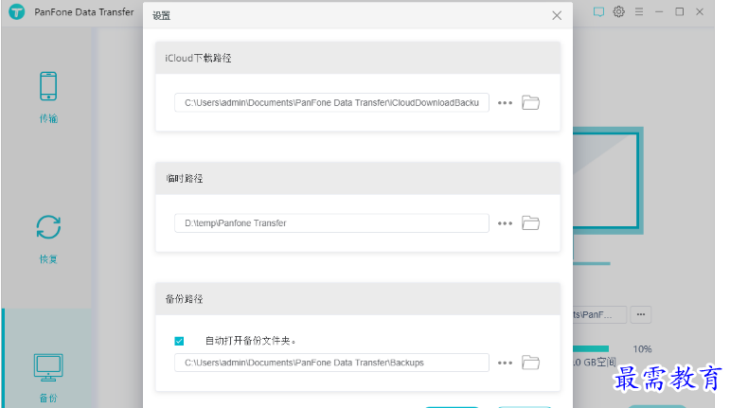Image resolution: width=730 pixels, height=408 pixels.
Task: Open the 恢复 restore tab in sidebar
Action: tap(48, 239)
